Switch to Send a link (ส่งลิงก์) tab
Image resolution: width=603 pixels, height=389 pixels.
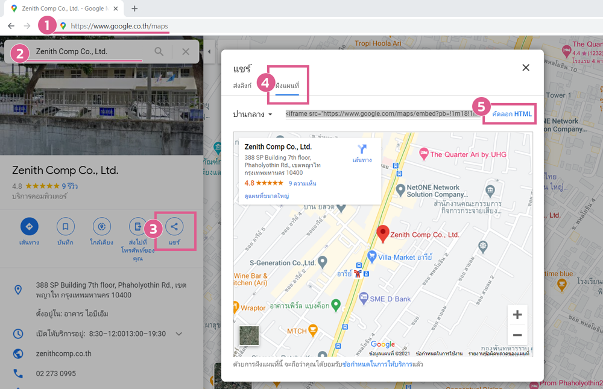(x=242, y=86)
